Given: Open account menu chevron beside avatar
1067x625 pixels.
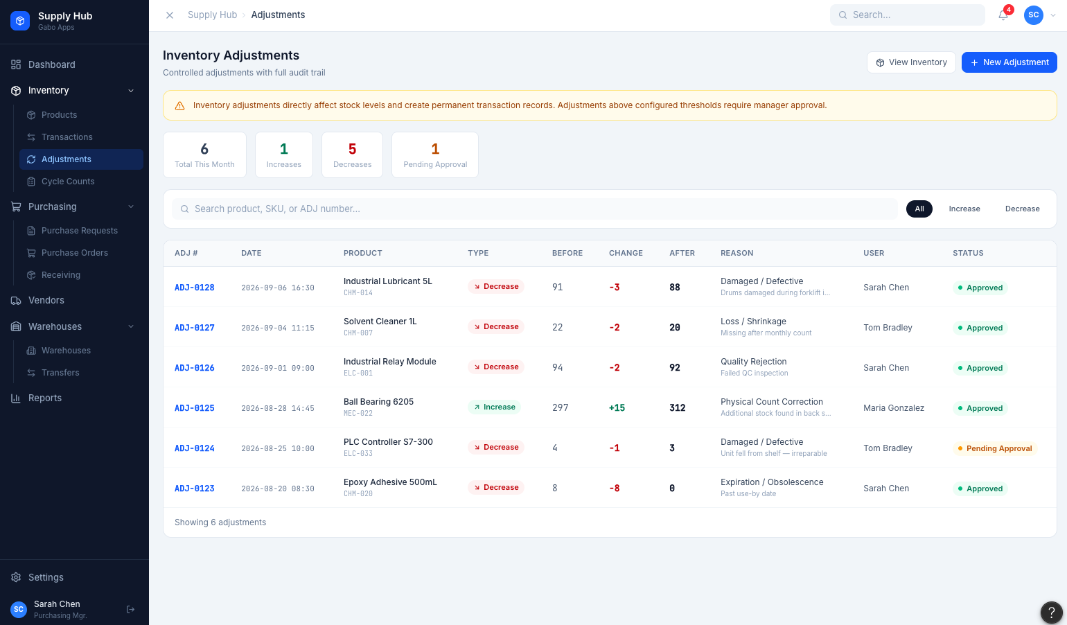Looking at the screenshot, I should coord(1053,15).
